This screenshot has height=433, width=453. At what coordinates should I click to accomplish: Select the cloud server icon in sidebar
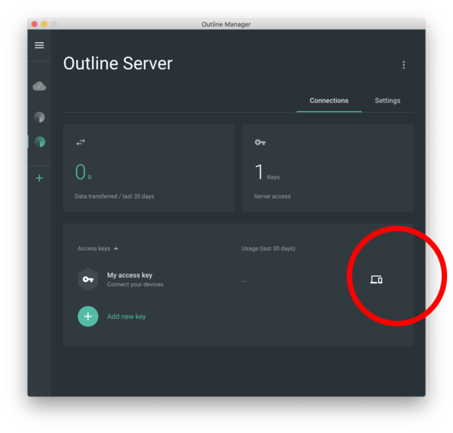coord(39,86)
